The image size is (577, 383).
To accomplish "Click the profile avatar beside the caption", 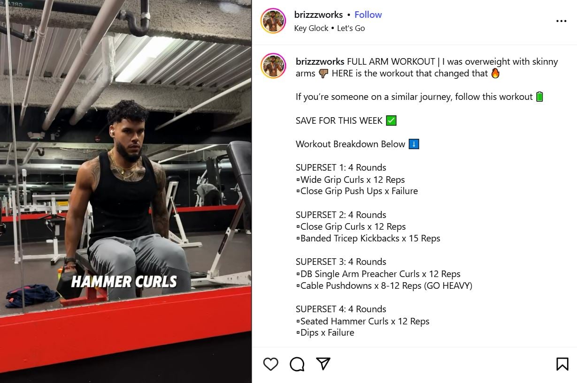I will (x=273, y=66).
